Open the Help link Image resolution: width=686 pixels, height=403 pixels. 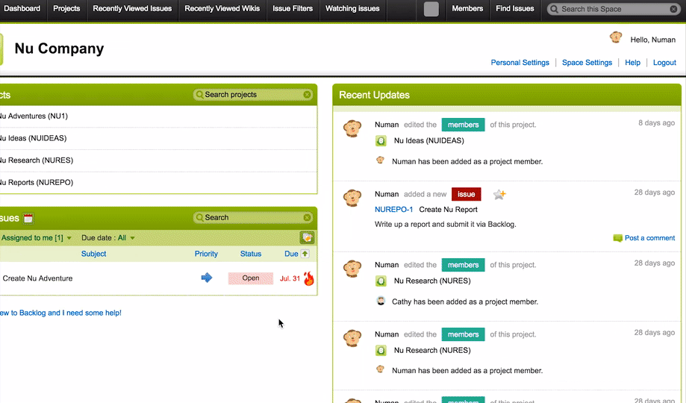pyautogui.click(x=632, y=63)
